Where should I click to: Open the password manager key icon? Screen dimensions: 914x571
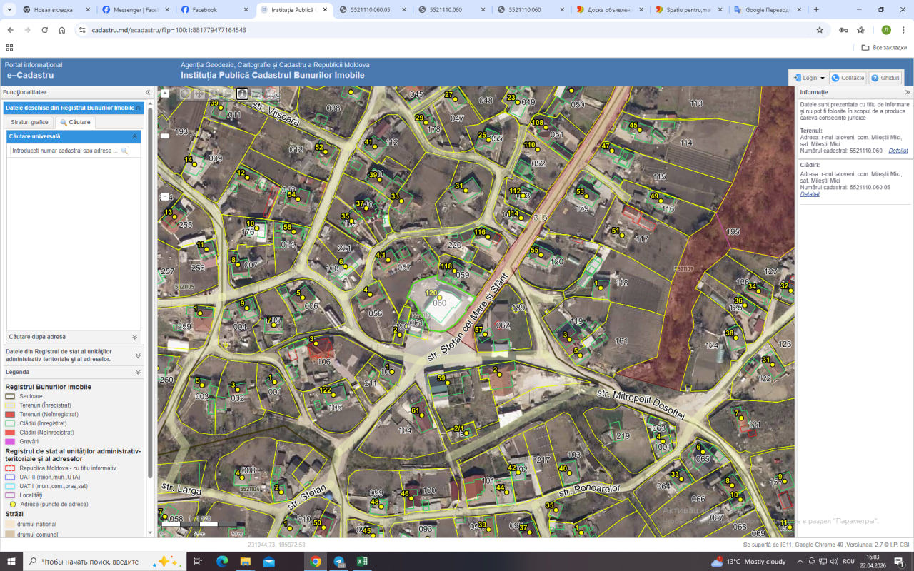pyautogui.click(x=843, y=30)
